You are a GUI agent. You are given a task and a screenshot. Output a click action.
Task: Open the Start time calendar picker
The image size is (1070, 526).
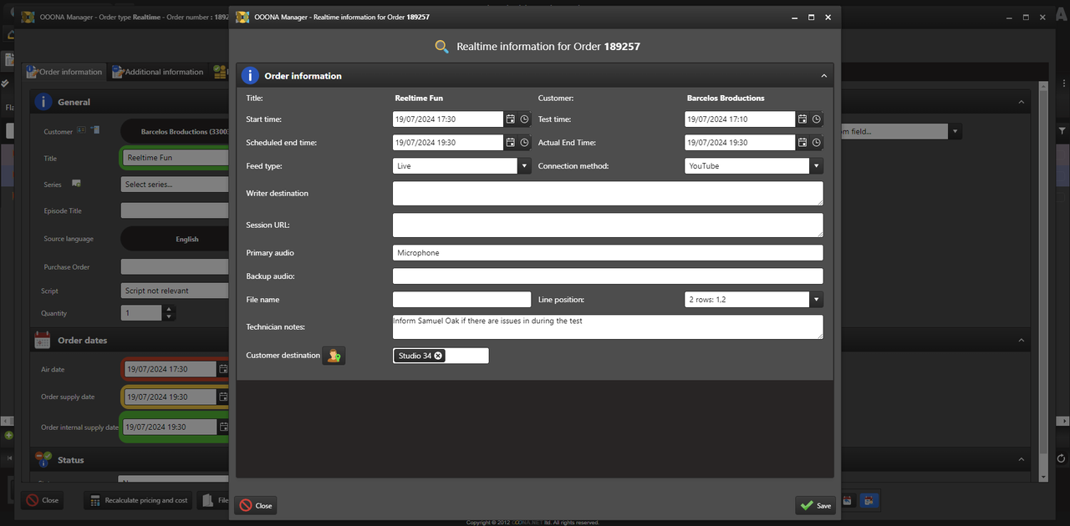tap(510, 119)
